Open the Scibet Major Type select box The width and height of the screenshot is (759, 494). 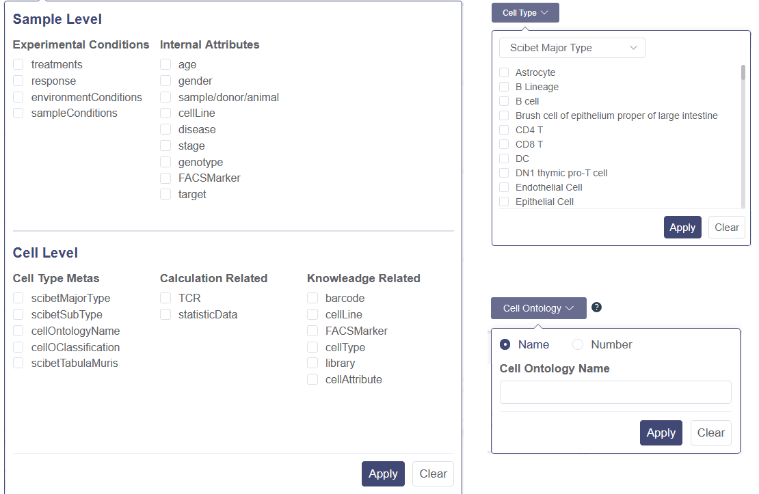[572, 48]
